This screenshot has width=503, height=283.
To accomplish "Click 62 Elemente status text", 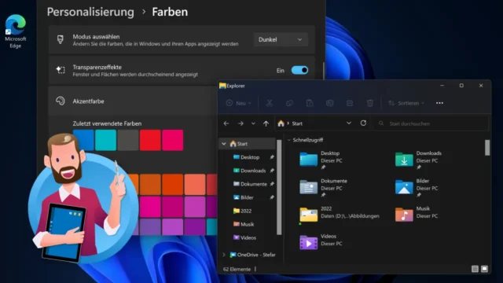I will tap(237, 269).
